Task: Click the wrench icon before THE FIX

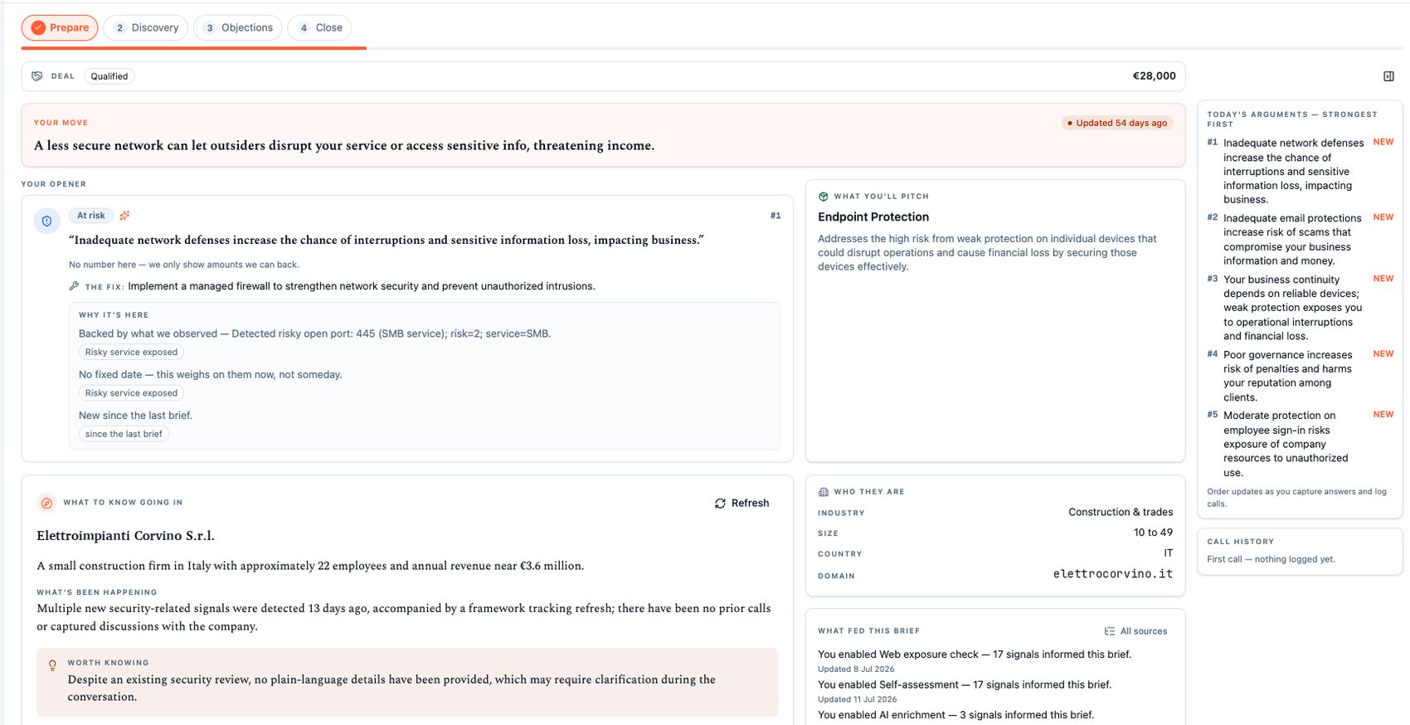Action: tap(74, 286)
